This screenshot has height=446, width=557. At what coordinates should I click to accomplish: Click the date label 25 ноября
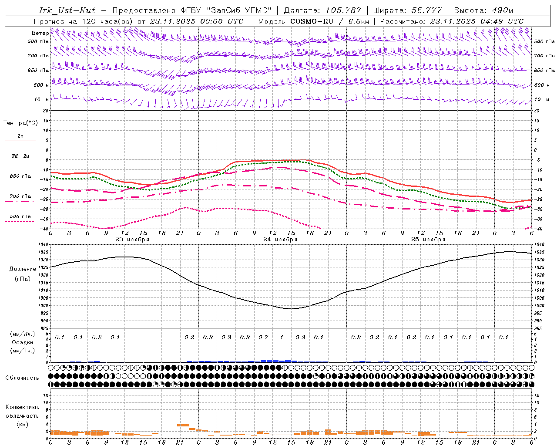pyautogui.click(x=428, y=240)
